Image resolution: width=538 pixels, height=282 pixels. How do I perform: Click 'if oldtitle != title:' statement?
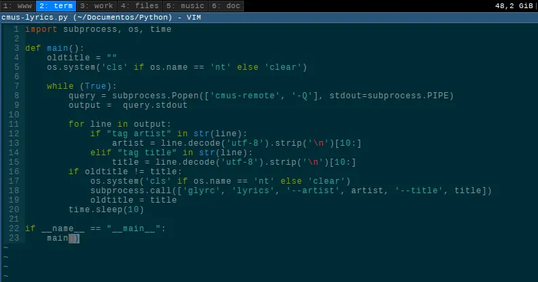click(x=125, y=172)
